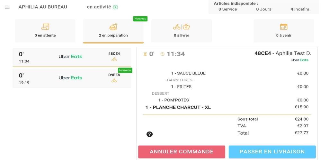The height and width of the screenshot is (160, 329).
Task: Click the black question mark help icon
Action: tap(149, 134)
